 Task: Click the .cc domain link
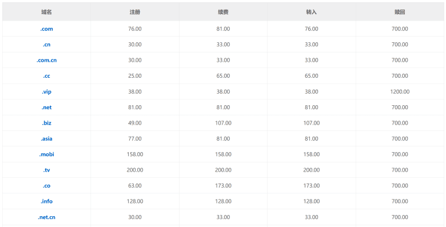click(46, 75)
